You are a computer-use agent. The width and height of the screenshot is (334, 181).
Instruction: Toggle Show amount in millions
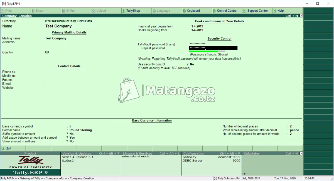tap(72, 141)
